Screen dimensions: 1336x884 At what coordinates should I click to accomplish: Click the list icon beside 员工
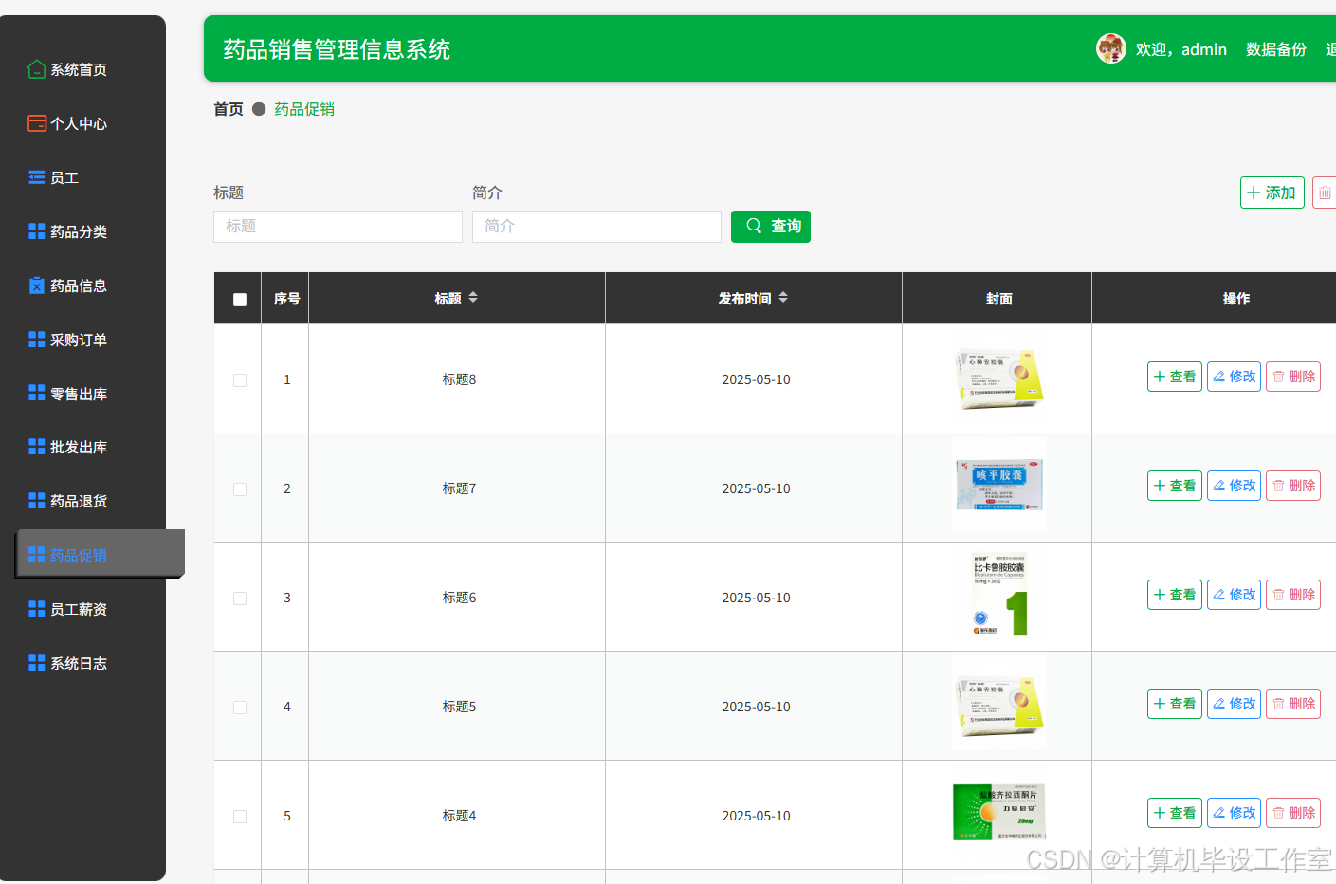(x=37, y=177)
